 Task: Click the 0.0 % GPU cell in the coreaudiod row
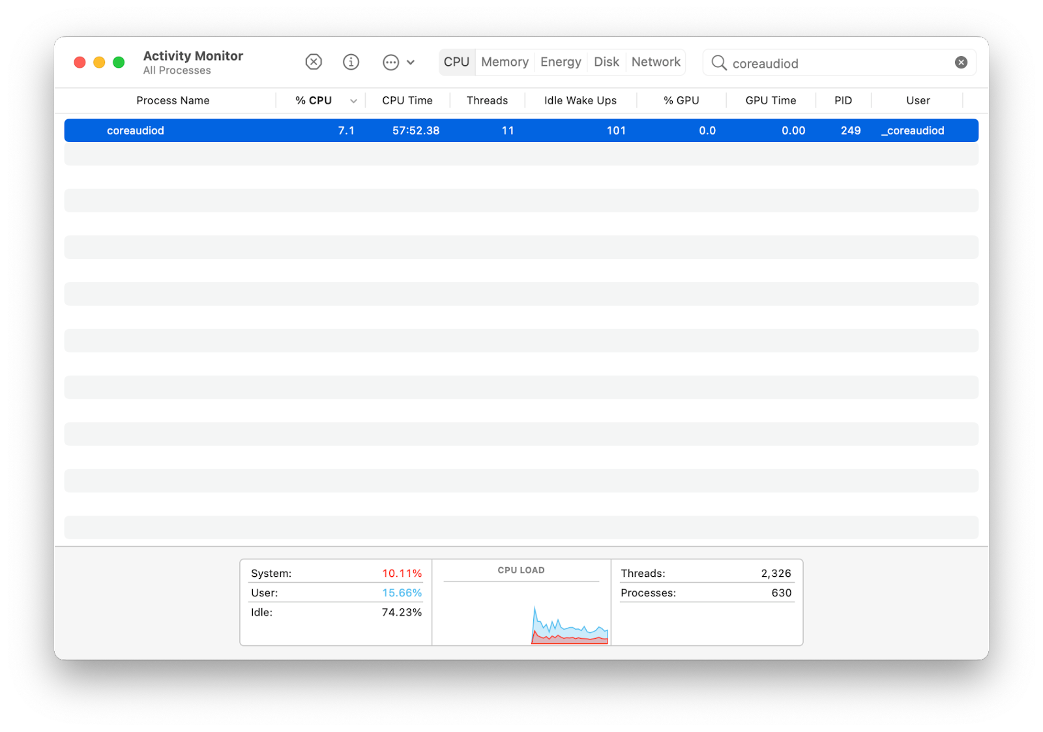coord(707,130)
